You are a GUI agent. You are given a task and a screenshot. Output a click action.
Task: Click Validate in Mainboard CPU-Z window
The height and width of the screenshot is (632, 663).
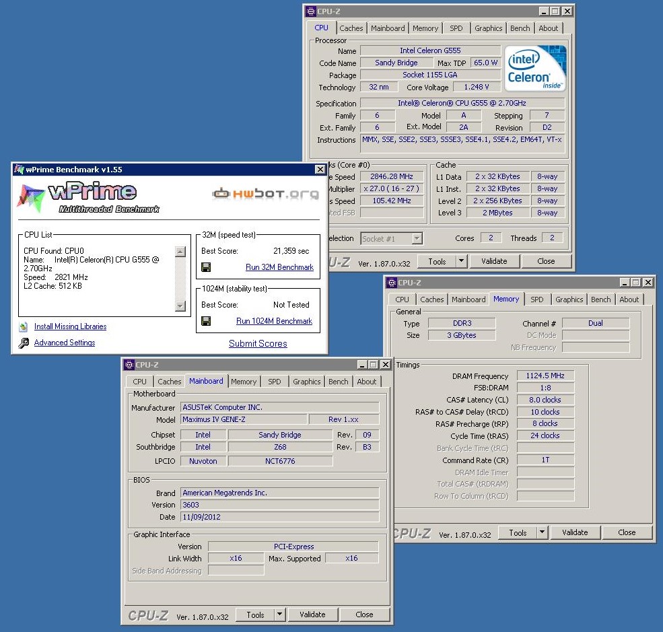click(x=312, y=615)
